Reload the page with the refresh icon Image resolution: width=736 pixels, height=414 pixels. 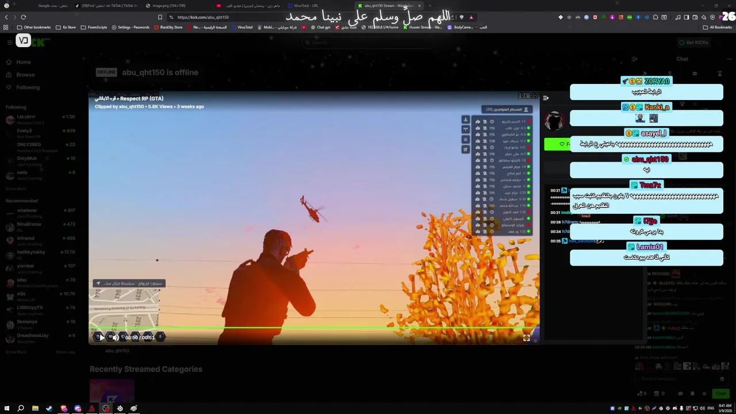click(24, 17)
